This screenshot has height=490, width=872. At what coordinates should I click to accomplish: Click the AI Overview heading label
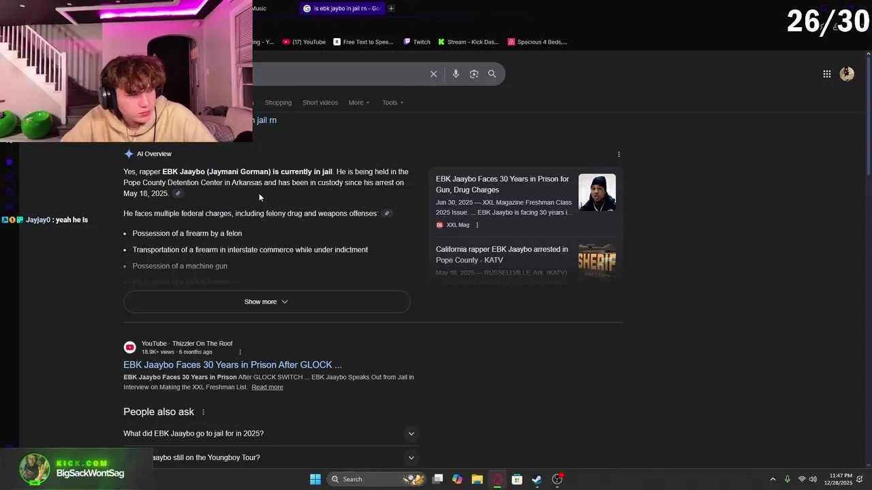tap(154, 154)
